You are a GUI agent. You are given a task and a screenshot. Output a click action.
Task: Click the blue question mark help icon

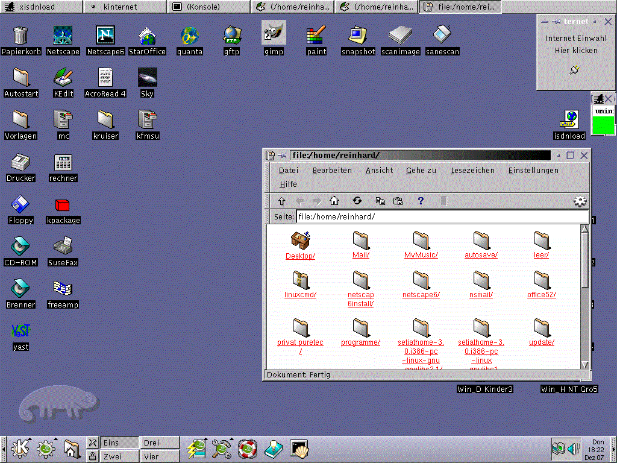click(x=421, y=201)
